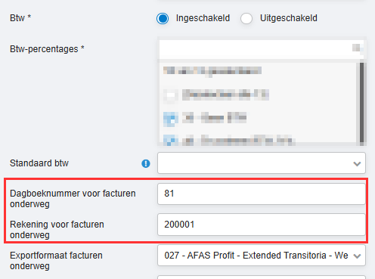
Task: Select the Ingeschakeld radio button
Action: pos(163,18)
